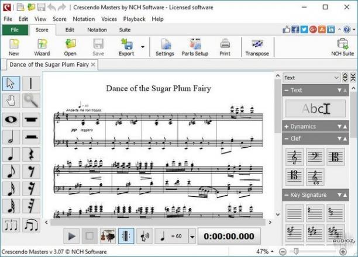The width and height of the screenshot is (358, 257).
Task: Expand the Dynamics section
Action: click(x=286, y=127)
